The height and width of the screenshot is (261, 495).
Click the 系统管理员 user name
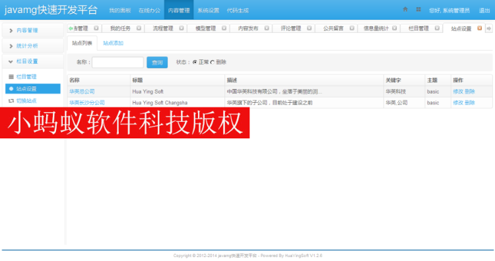(456, 11)
